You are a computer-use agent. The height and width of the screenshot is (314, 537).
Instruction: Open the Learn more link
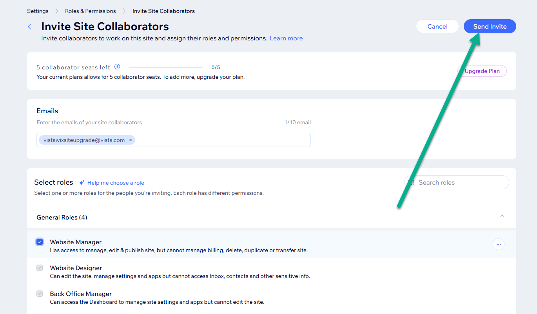click(286, 38)
